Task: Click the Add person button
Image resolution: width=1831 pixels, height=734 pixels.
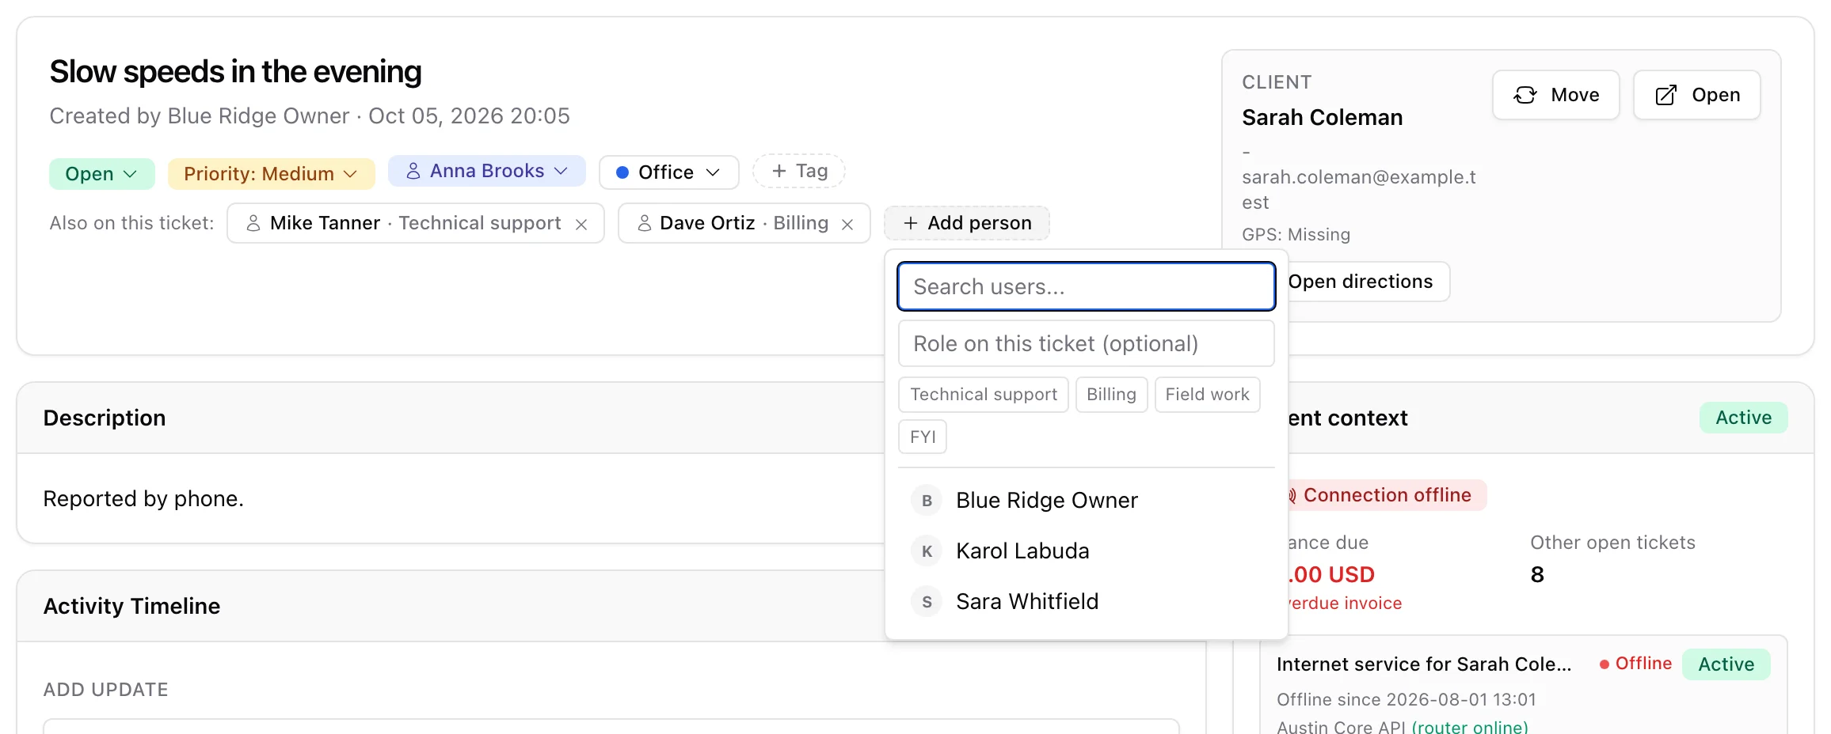Action: (967, 223)
